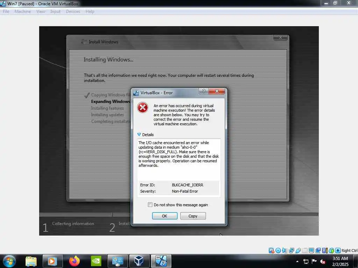Viewport: 358px width, 268px height.
Task: Show hidden tray icons arrow
Action: coord(297,261)
